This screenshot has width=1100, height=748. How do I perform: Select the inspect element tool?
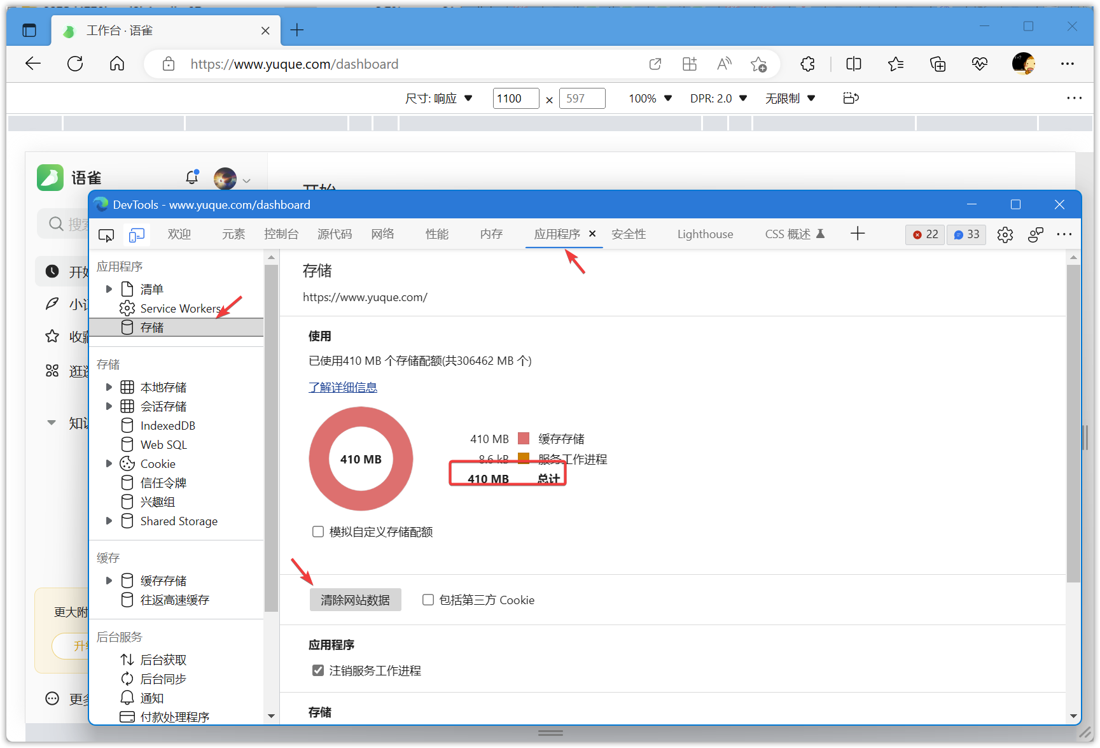tap(106, 235)
